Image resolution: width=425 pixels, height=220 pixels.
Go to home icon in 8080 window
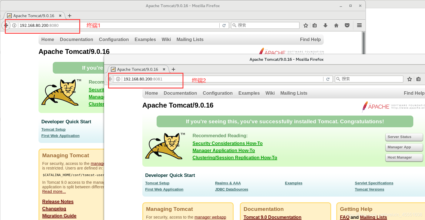(x=336, y=25)
